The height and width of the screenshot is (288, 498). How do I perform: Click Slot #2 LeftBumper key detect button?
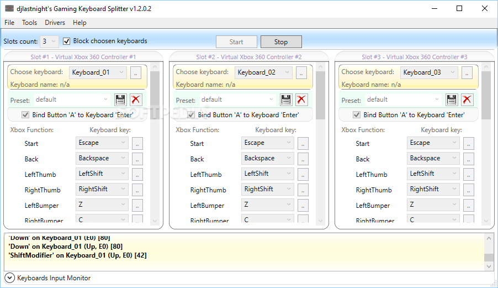(303, 205)
